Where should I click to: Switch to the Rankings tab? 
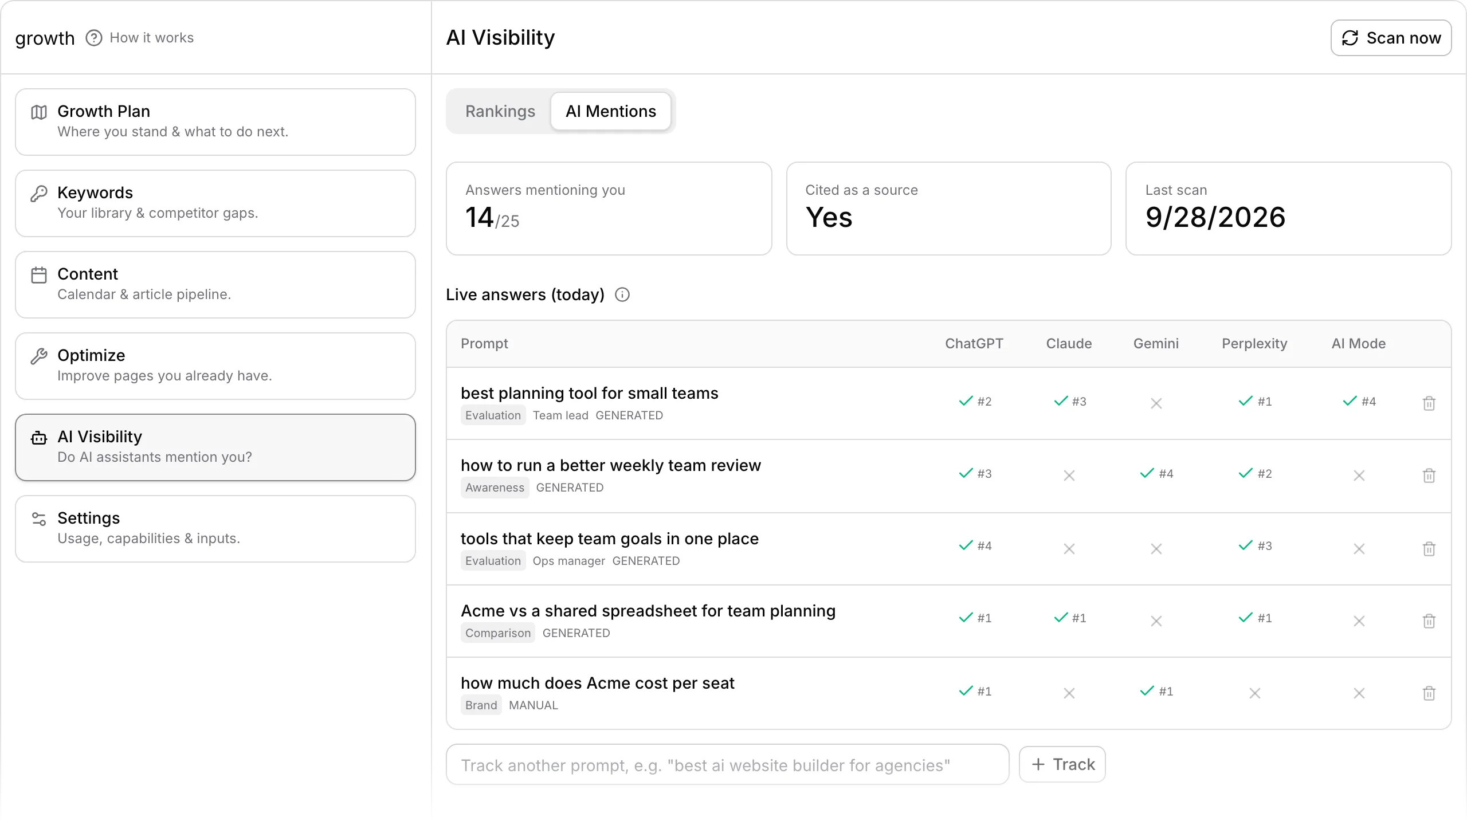(500, 111)
